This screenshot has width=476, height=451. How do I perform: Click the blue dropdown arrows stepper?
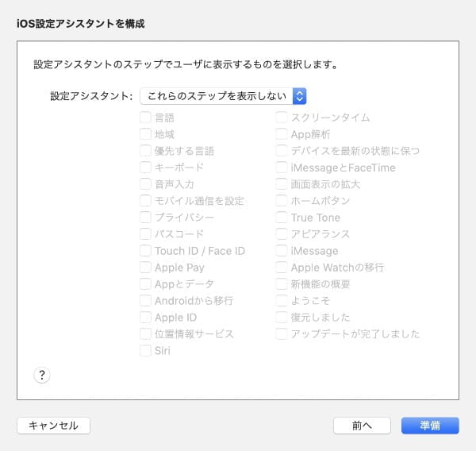tap(299, 96)
